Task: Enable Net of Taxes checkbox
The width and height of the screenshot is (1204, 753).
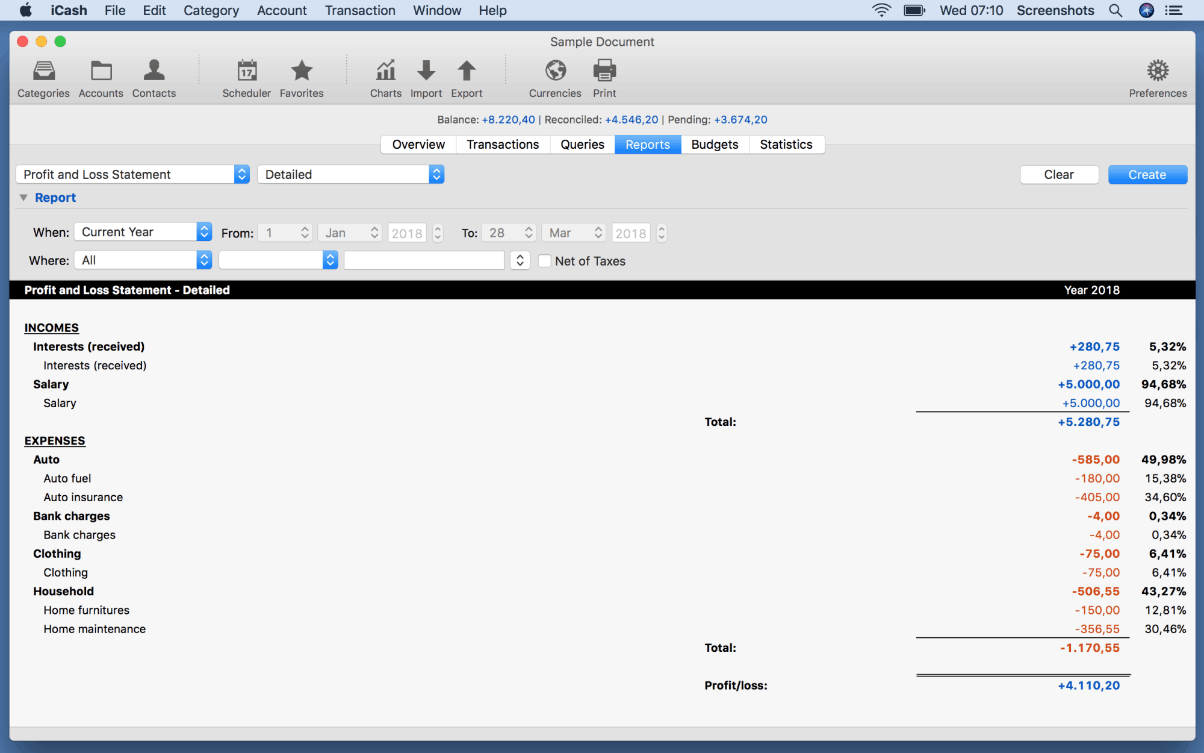Action: [x=542, y=261]
